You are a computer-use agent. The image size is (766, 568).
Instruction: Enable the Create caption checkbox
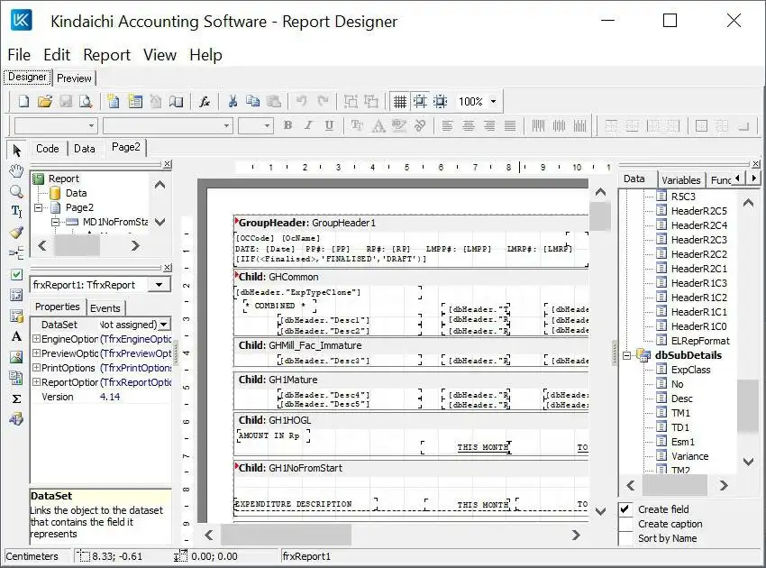[x=625, y=524]
